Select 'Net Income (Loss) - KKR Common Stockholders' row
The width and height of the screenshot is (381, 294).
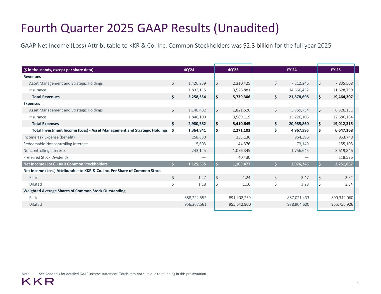pyautogui.click(x=65, y=164)
